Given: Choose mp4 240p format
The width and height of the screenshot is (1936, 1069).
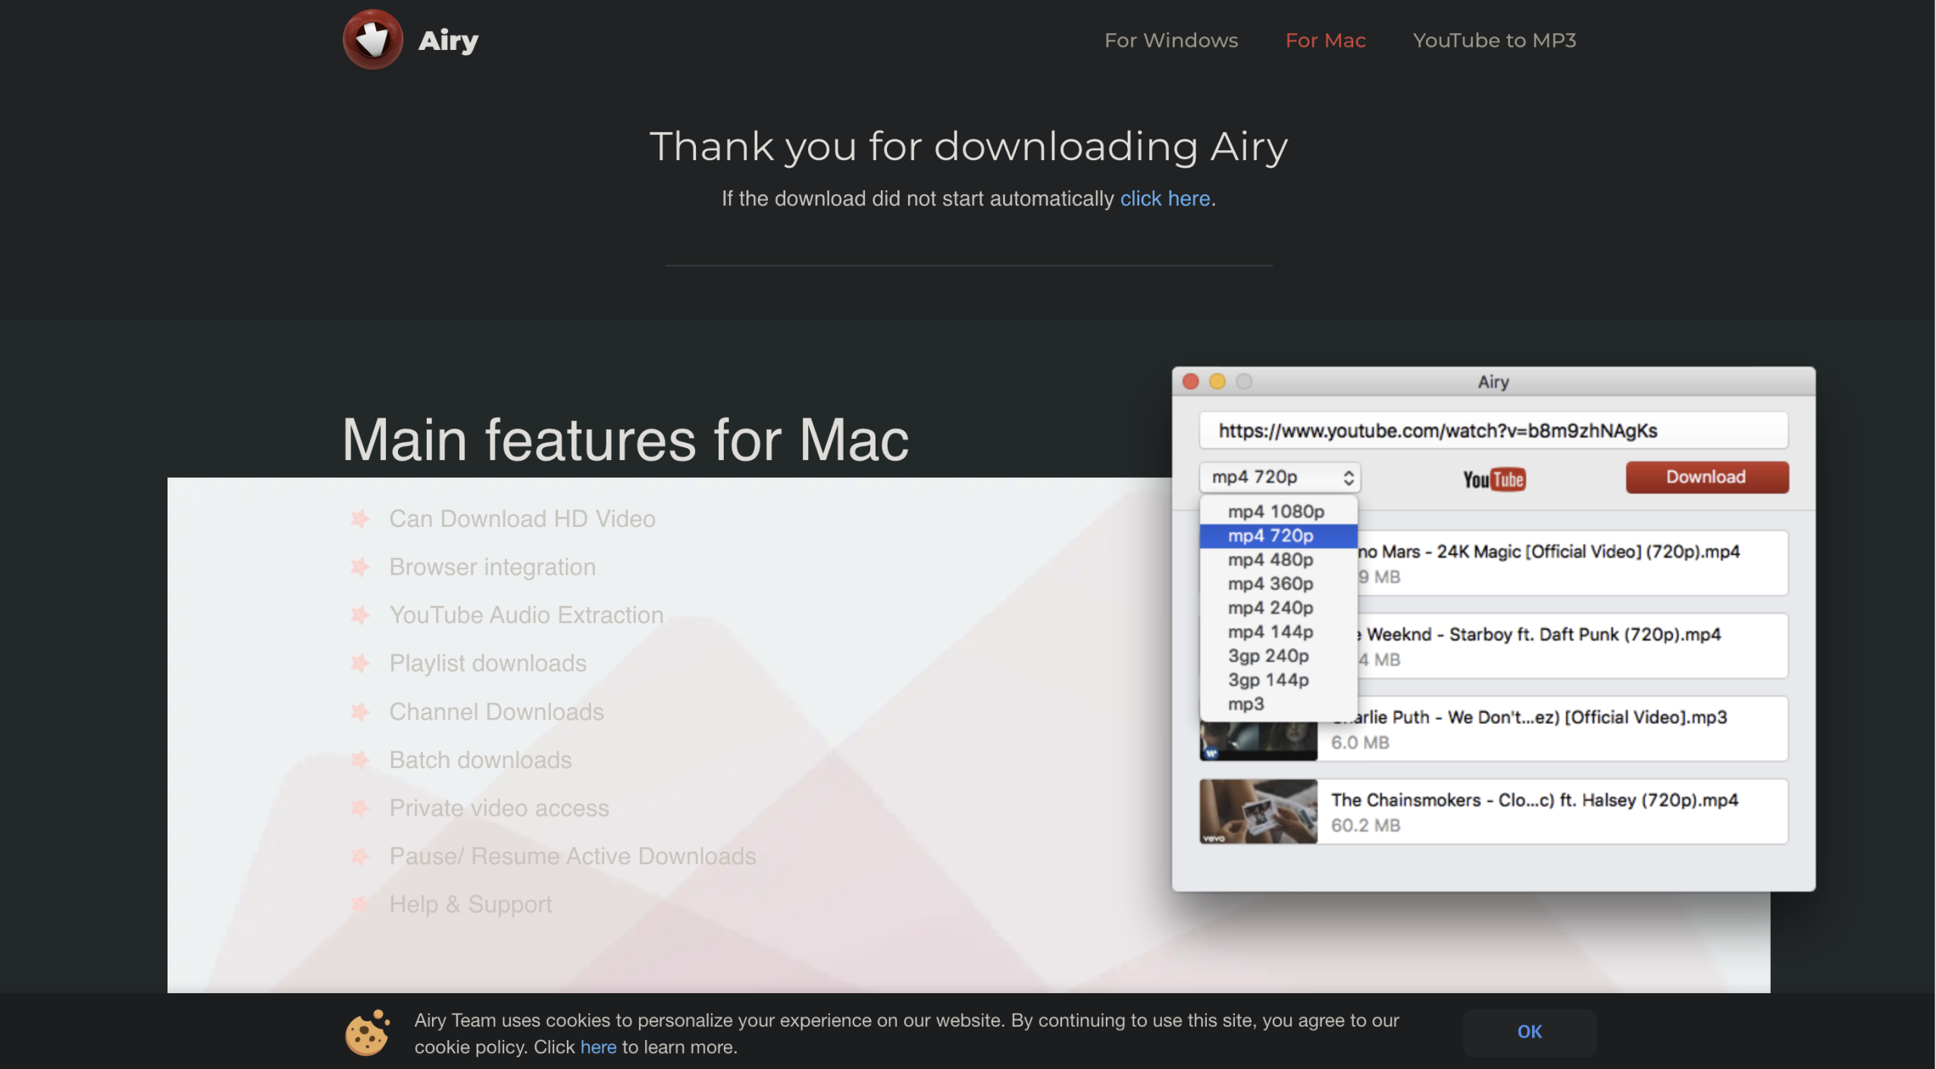Looking at the screenshot, I should (1278, 608).
